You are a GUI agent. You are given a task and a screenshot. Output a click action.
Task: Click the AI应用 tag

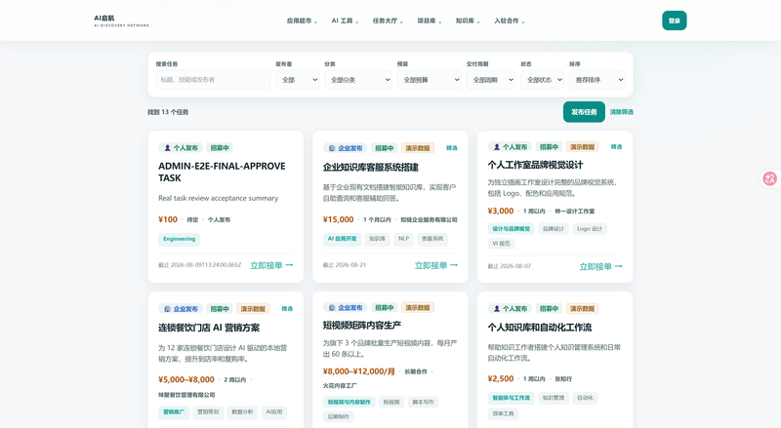click(274, 412)
